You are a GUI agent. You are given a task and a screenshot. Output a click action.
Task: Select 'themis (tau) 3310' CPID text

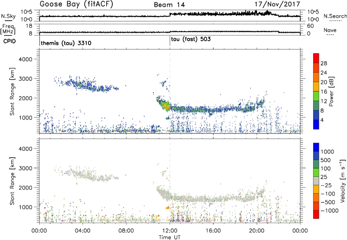[66, 43]
